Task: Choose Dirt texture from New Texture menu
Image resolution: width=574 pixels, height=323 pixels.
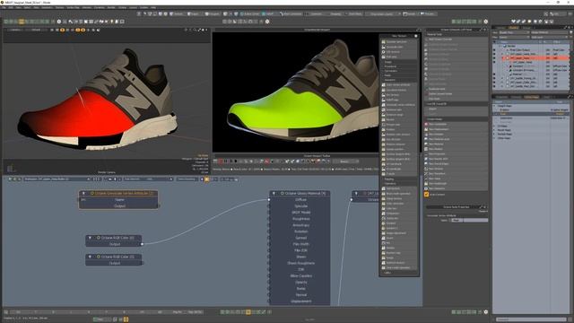Action: click(x=398, y=95)
